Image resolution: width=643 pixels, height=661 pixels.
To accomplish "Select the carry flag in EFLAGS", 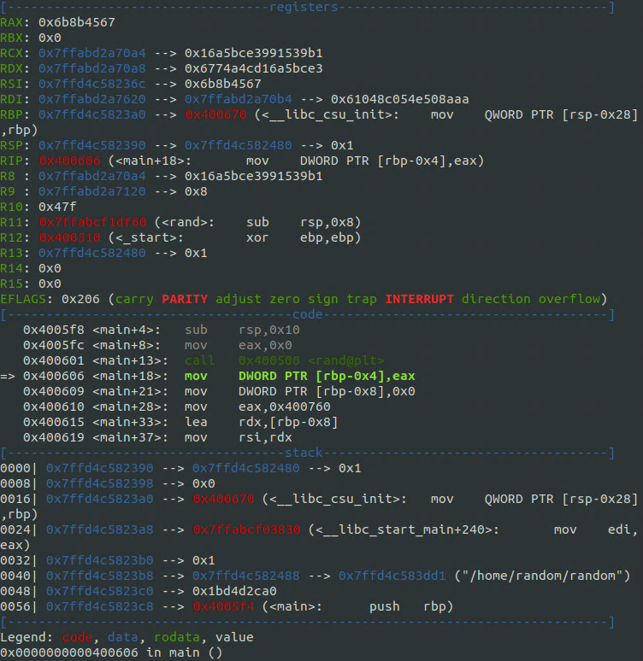I will coord(134,299).
